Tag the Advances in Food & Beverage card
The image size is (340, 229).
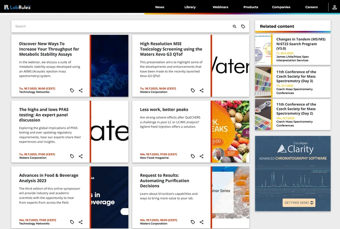[x=72, y=222]
